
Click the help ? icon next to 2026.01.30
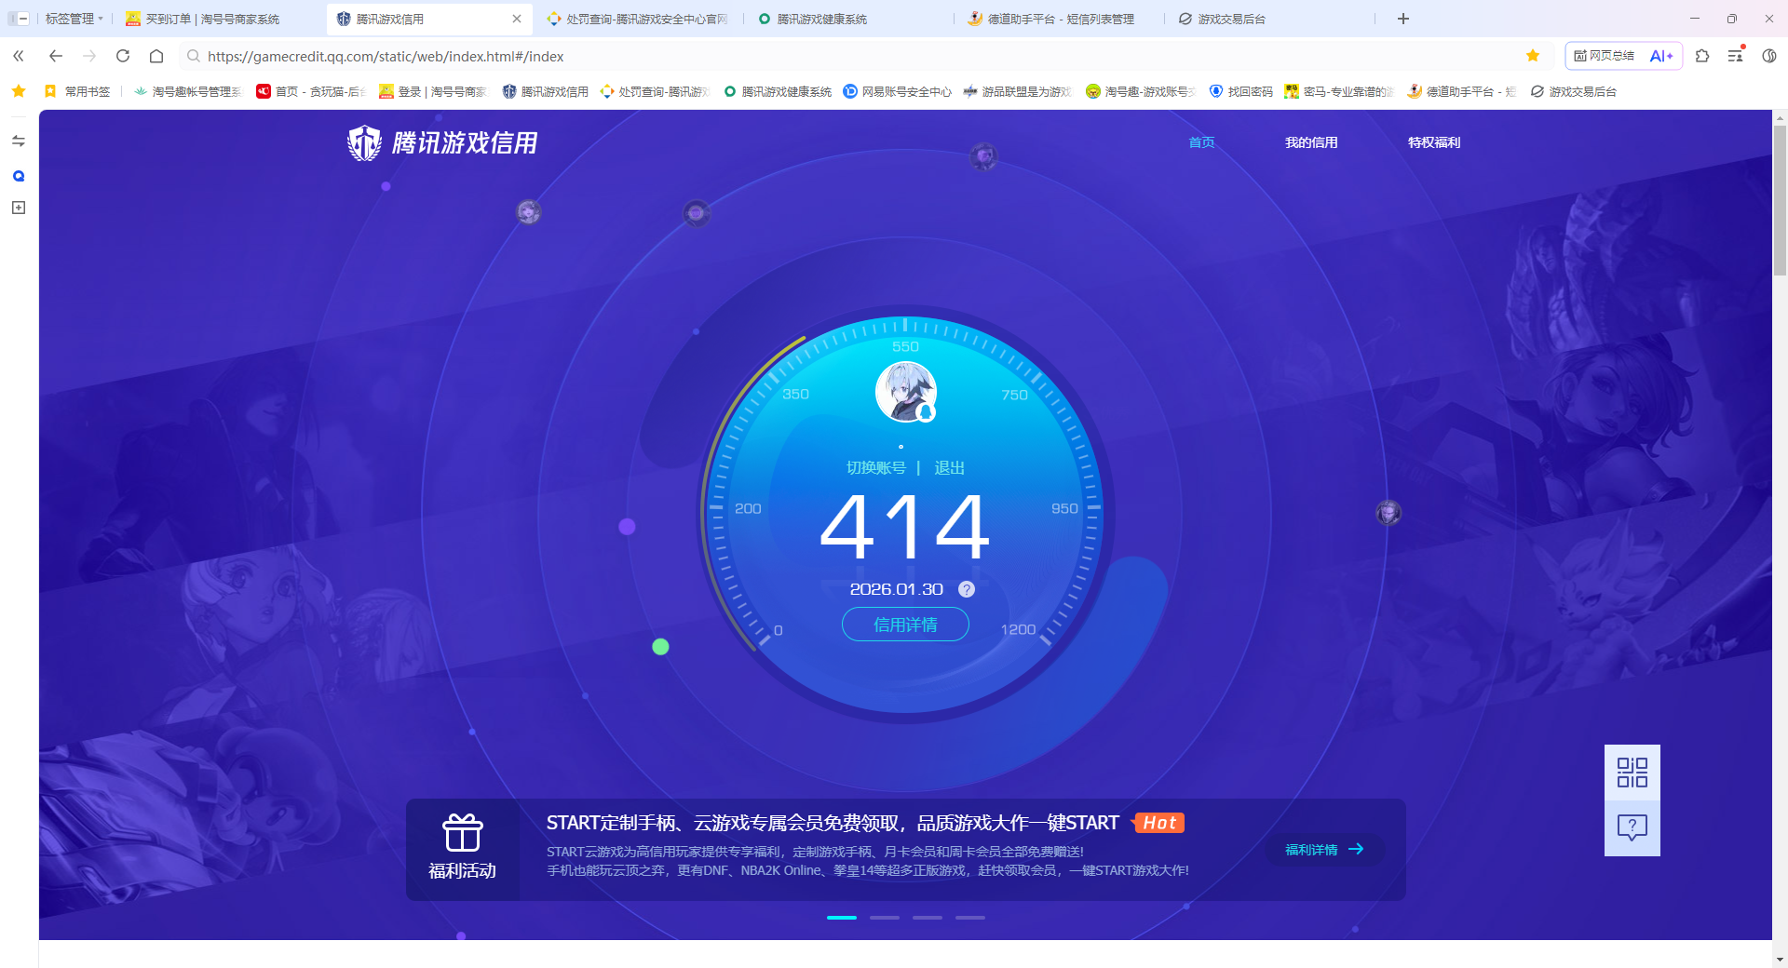[966, 589]
